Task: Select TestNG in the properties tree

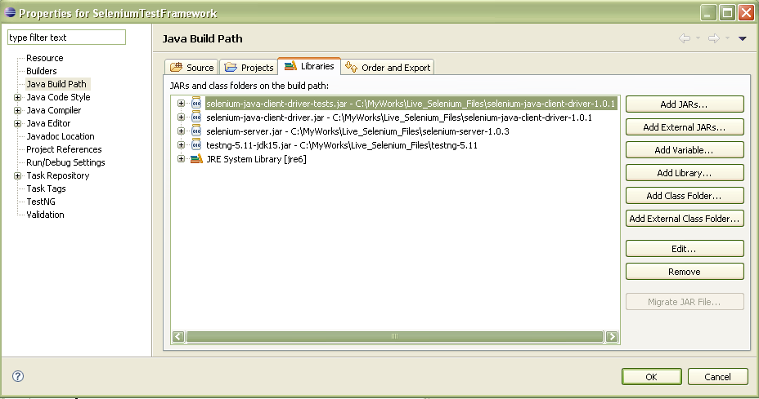Action: pos(41,202)
